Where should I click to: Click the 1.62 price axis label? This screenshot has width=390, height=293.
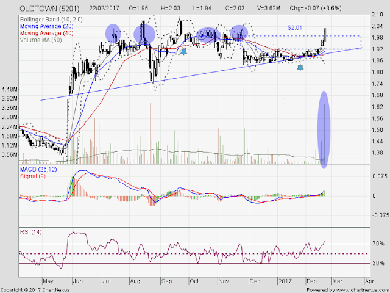pos(377,107)
